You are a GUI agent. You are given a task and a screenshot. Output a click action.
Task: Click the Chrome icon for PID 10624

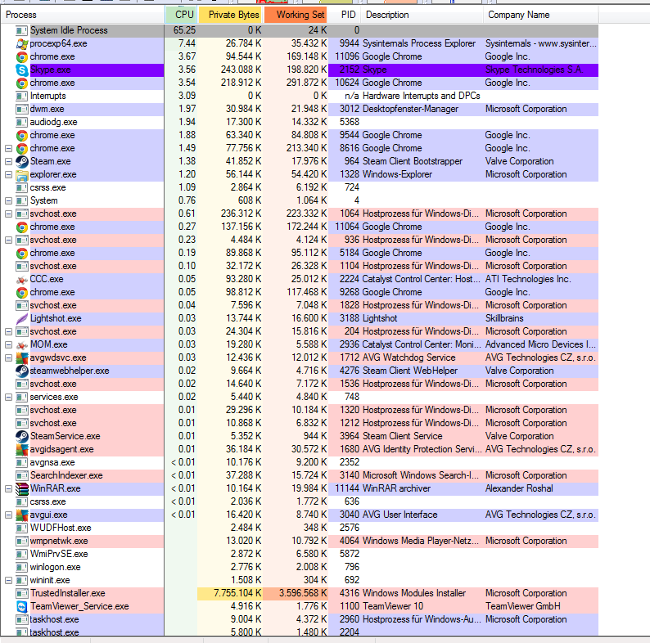pos(21,83)
